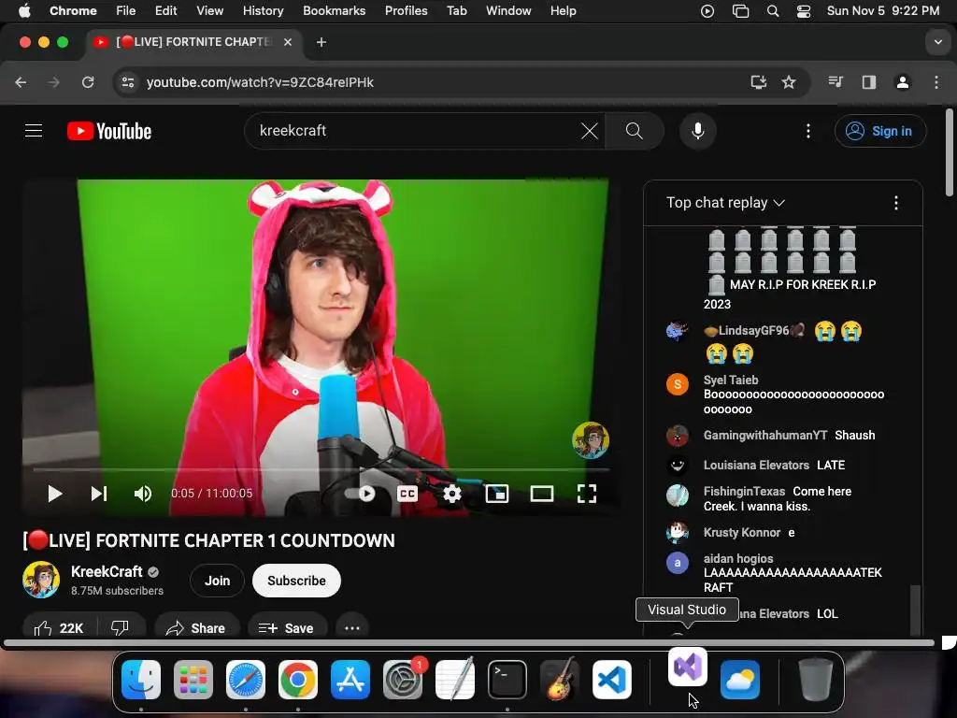Click the Sign in button
The width and height of the screenshot is (957, 718).
click(x=880, y=131)
